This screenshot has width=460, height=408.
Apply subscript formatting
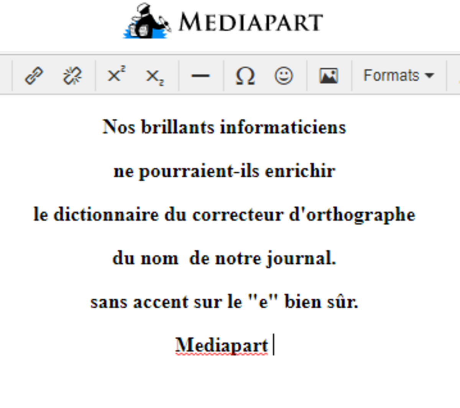(x=155, y=76)
